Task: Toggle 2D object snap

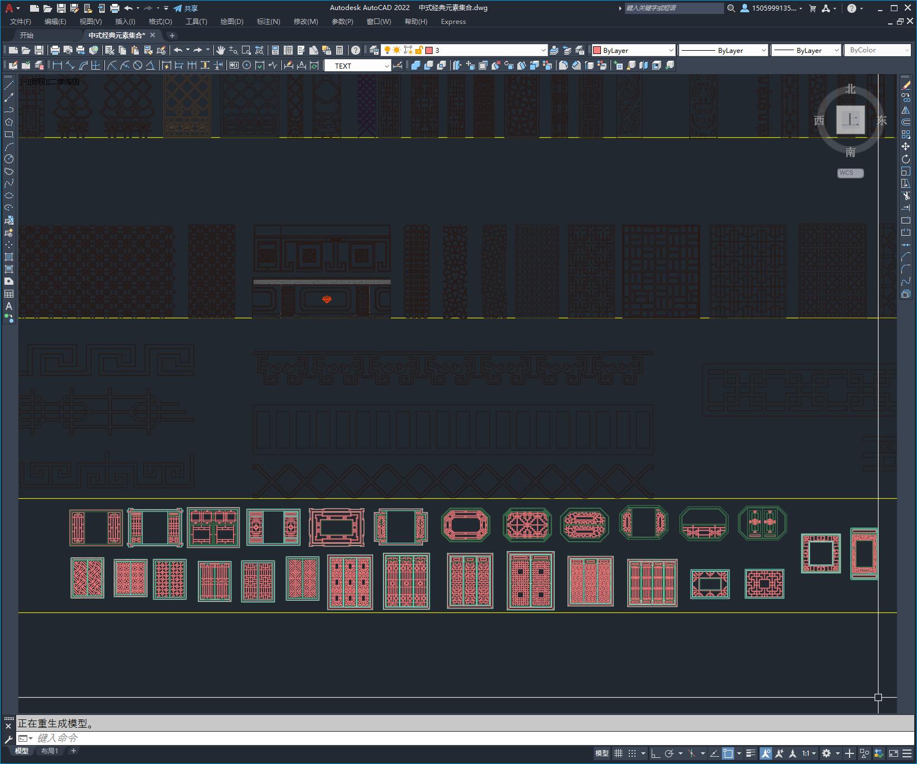Action: 728,753
